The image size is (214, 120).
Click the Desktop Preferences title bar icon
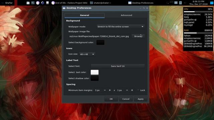[64, 8]
